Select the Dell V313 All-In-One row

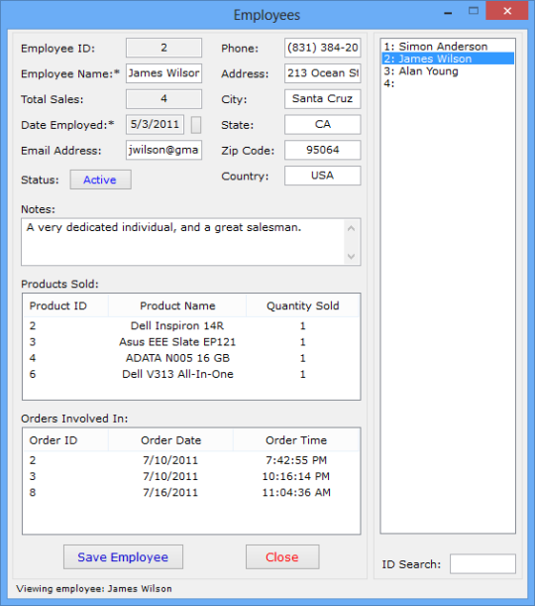[x=191, y=374]
